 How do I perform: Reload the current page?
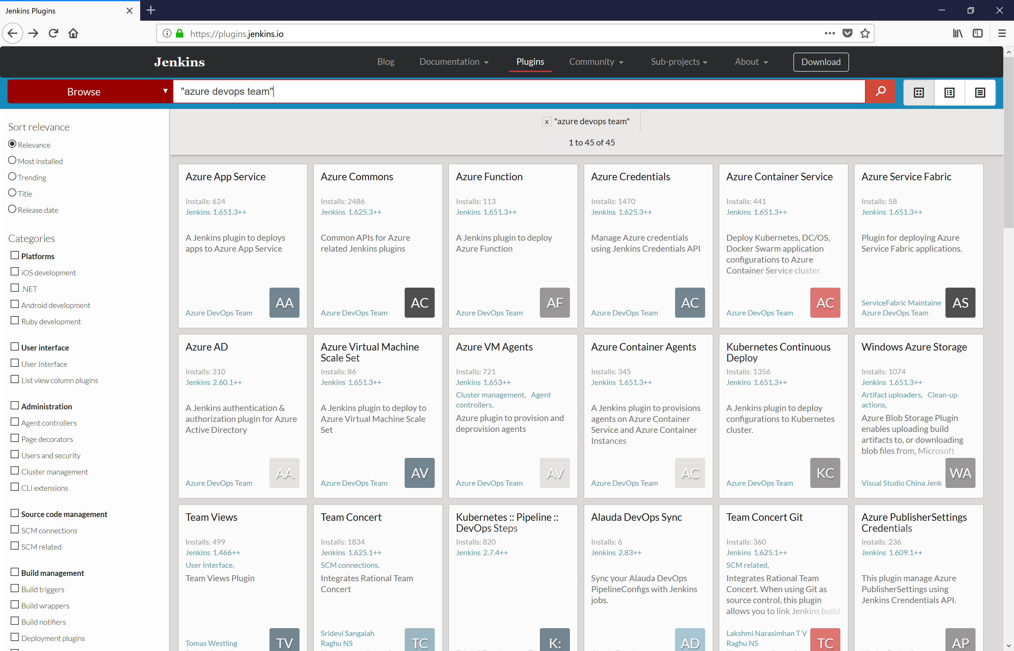[53, 33]
